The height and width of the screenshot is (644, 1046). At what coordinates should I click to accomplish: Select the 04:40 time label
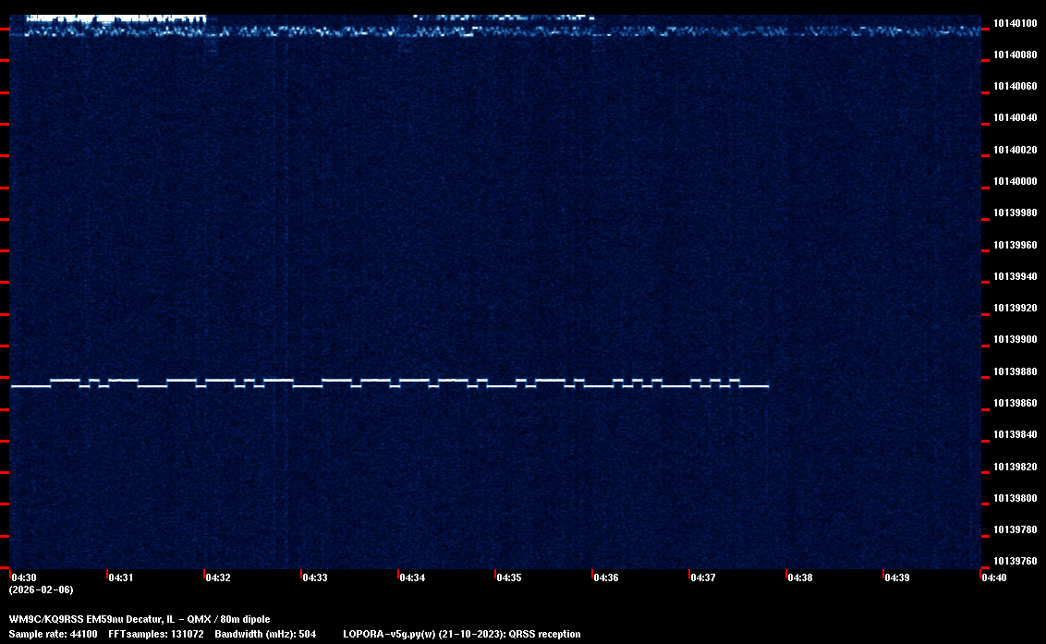coord(994,577)
